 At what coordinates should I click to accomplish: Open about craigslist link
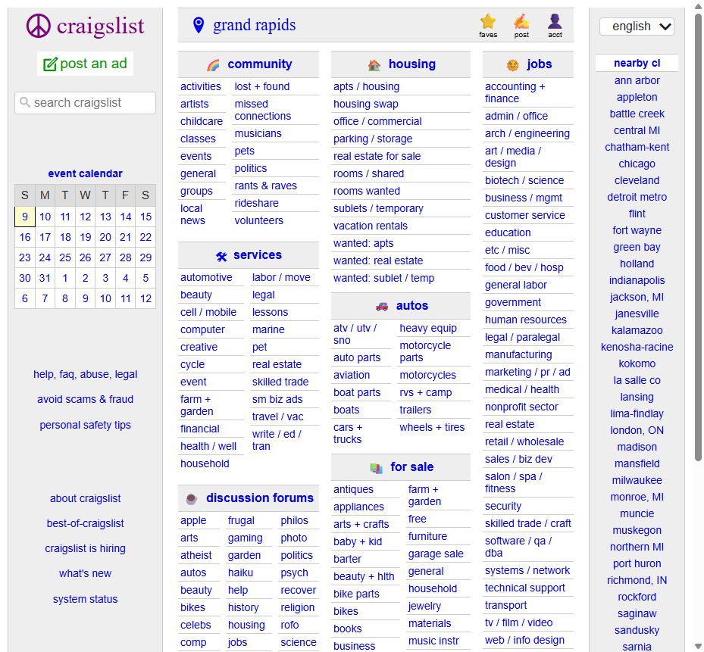(86, 498)
